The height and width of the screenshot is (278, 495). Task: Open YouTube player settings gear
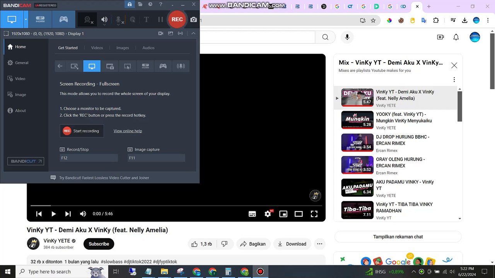268,214
